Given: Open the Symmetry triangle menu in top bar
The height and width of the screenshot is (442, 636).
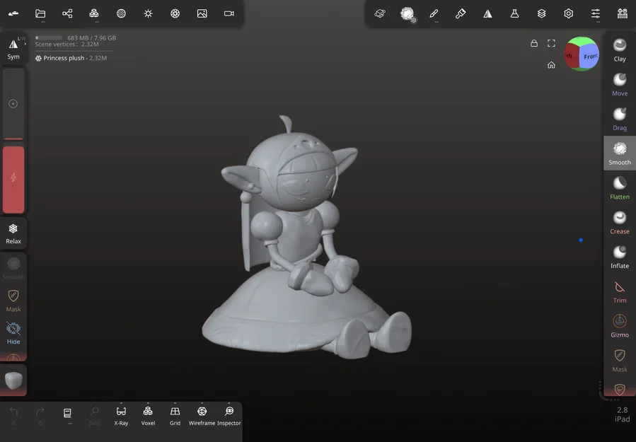Looking at the screenshot, I should [x=487, y=13].
